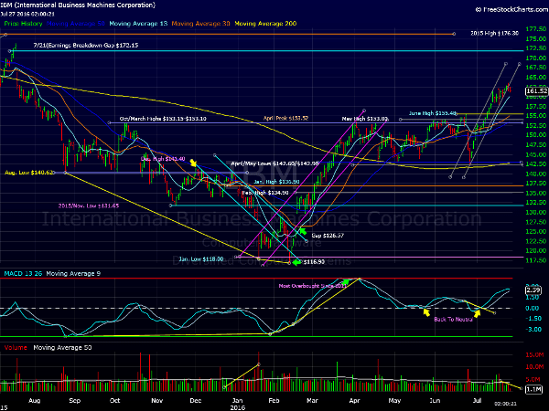
Task: Click the 15.0M volume axis label
Action: tap(534, 355)
